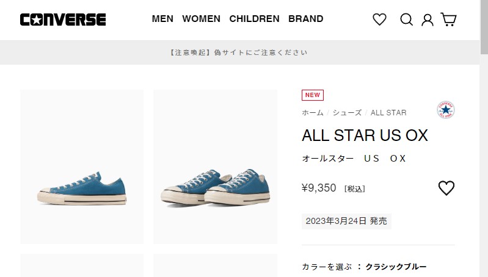Open the wishlist heart icon in header
The height and width of the screenshot is (277, 488).
[379, 20]
